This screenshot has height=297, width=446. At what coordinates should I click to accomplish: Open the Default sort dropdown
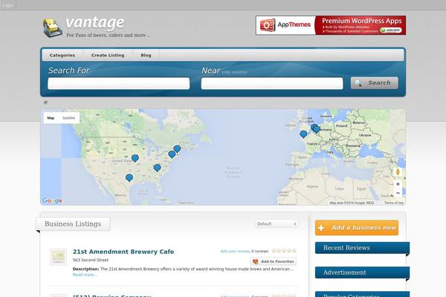[x=277, y=224]
